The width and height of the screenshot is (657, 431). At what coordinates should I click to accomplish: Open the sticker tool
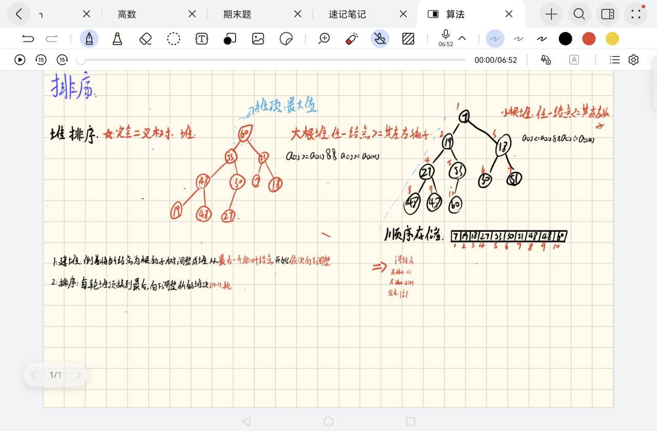click(x=286, y=38)
